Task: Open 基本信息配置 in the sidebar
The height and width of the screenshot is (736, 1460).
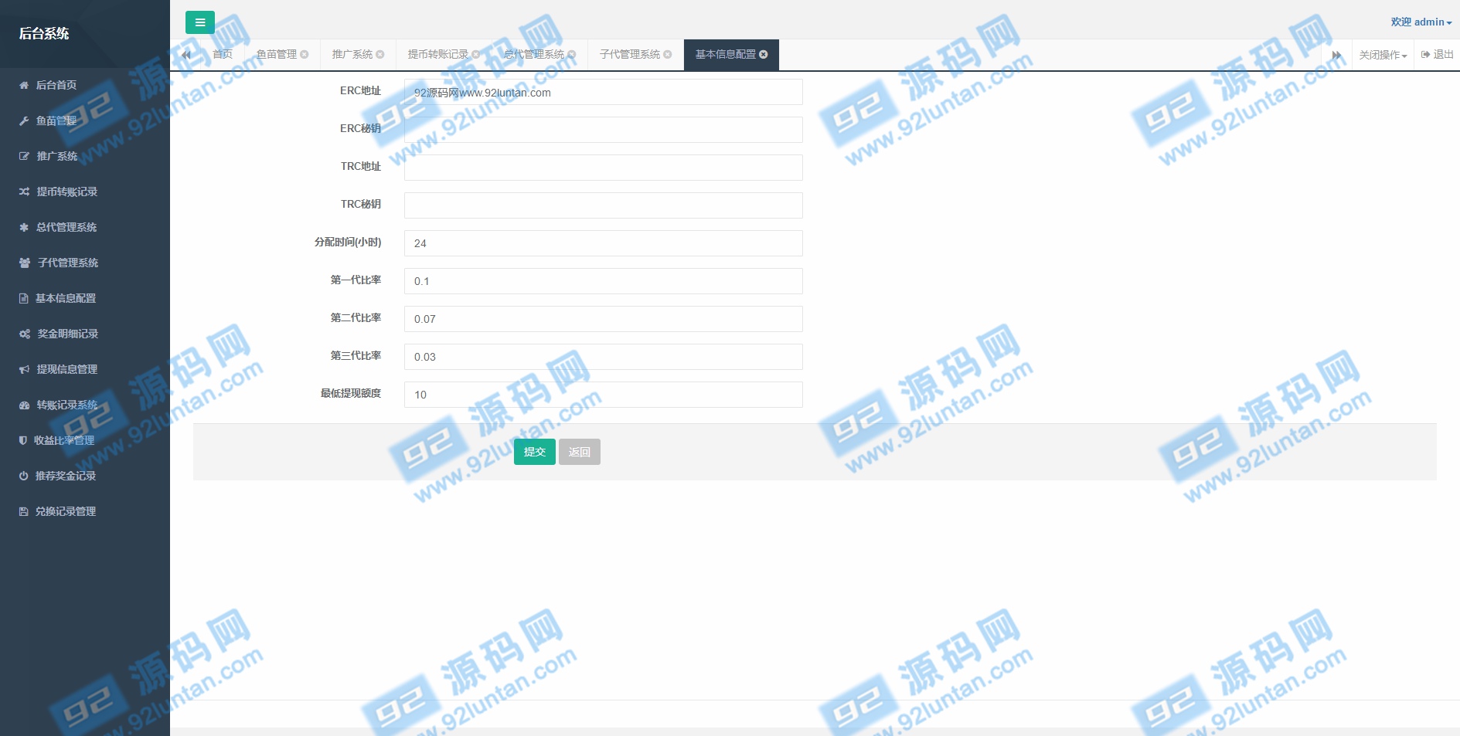Action: tap(85, 299)
